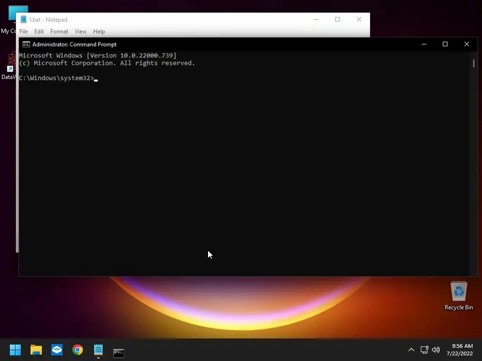The width and height of the screenshot is (482, 361).
Task: Open the blue stacked-box app on taskbar
Action: [57, 350]
